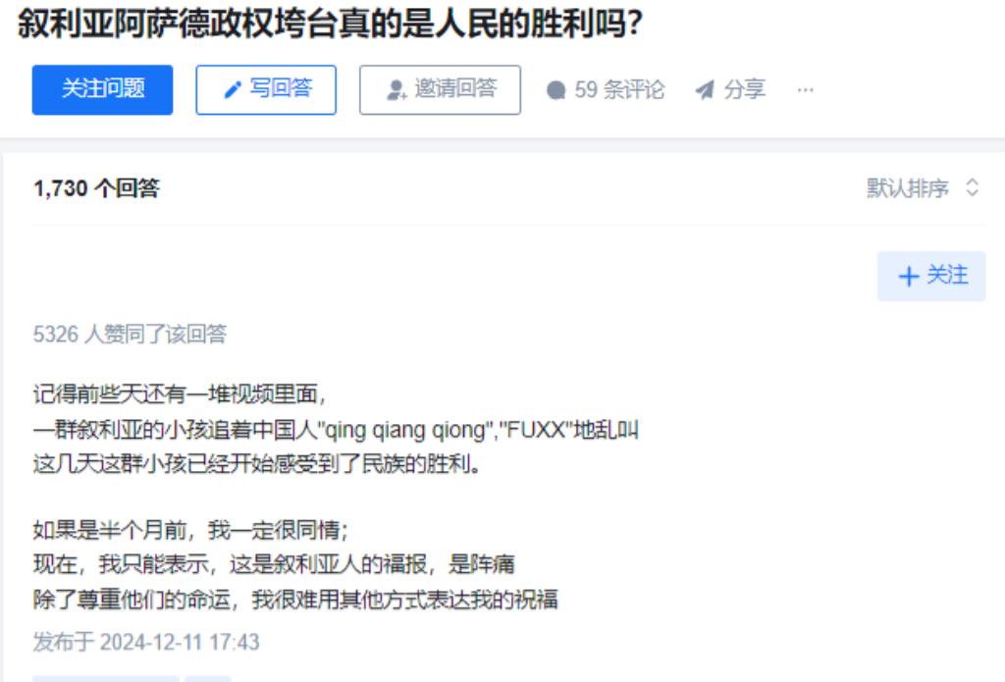Click the 分享 share label
The image size is (1005, 682).
click(x=745, y=89)
